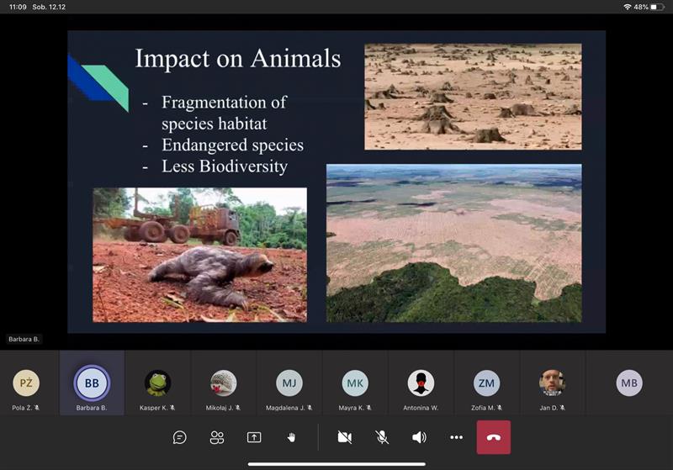Select the MJ avatar for Magdalena J.
The height and width of the screenshot is (470, 673).
tap(289, 383)
